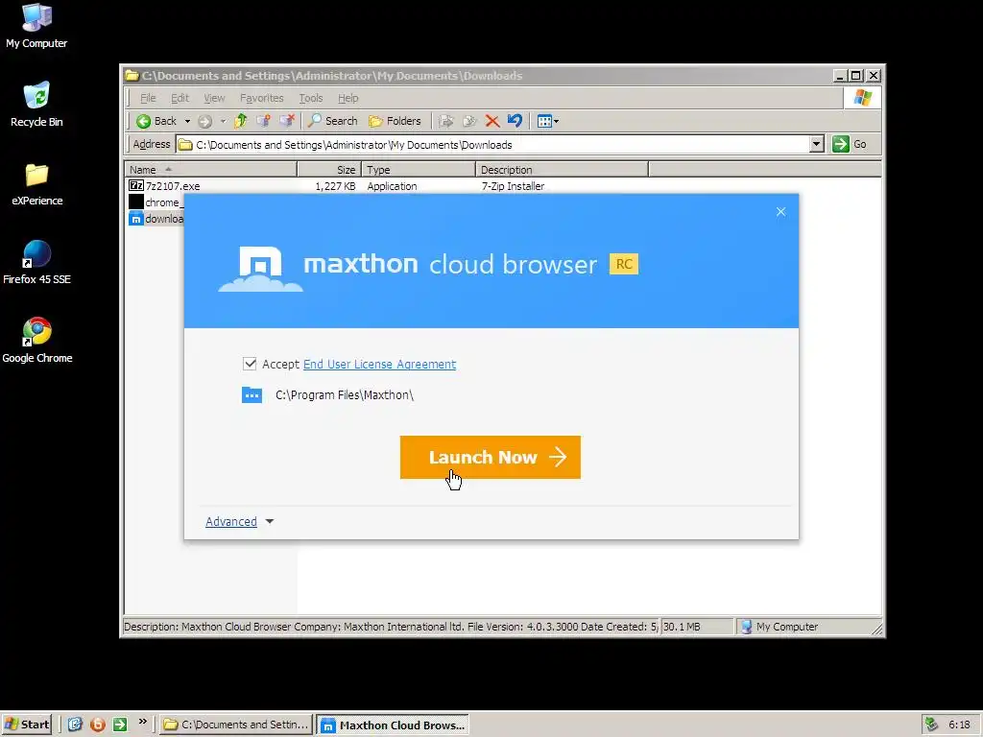
Task: Open the eXPerience folder on desktop
Action: click(x=37, y=184)
